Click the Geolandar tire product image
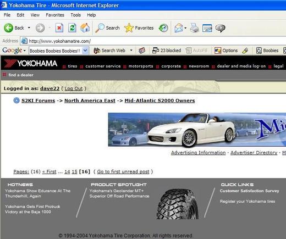 (178, 204)
